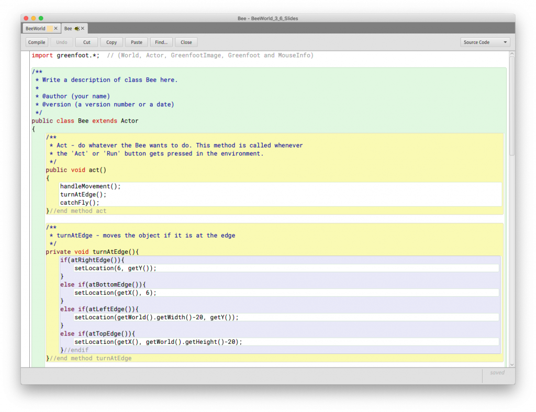Click the scrollbar down arrow
This screenshot has height=412, width=536.
pyautogui.click(x=512, y=364)
